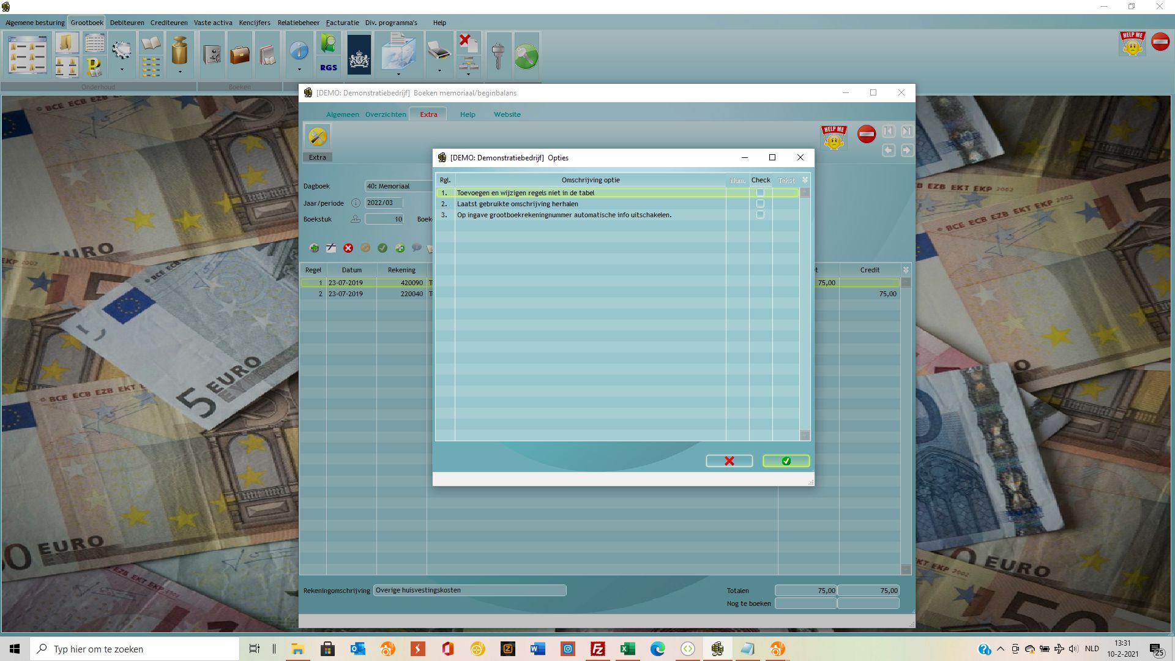
Task: Switch to the Overzichten tab
Action: coord(386,114)
